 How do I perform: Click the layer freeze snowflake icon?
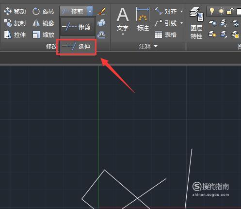point(235,23)
